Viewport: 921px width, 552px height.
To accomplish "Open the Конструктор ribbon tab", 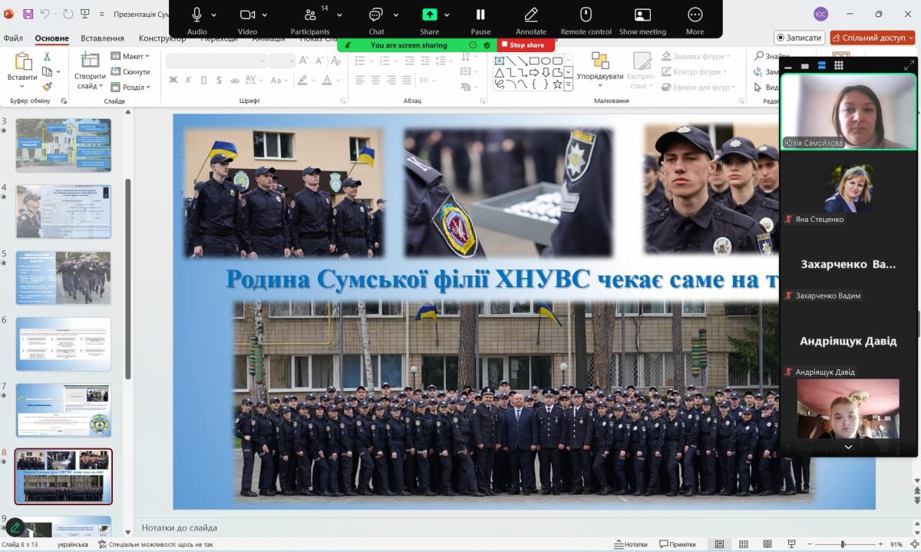I will point(162,38).
